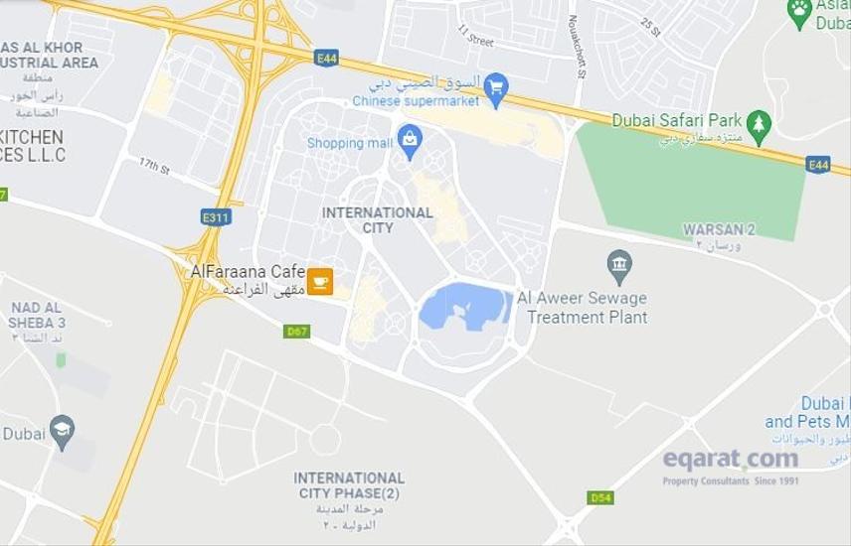
Task: Click the graduation cap pin near Dubai
Action: pyautogui.click(x=62, y=432)
